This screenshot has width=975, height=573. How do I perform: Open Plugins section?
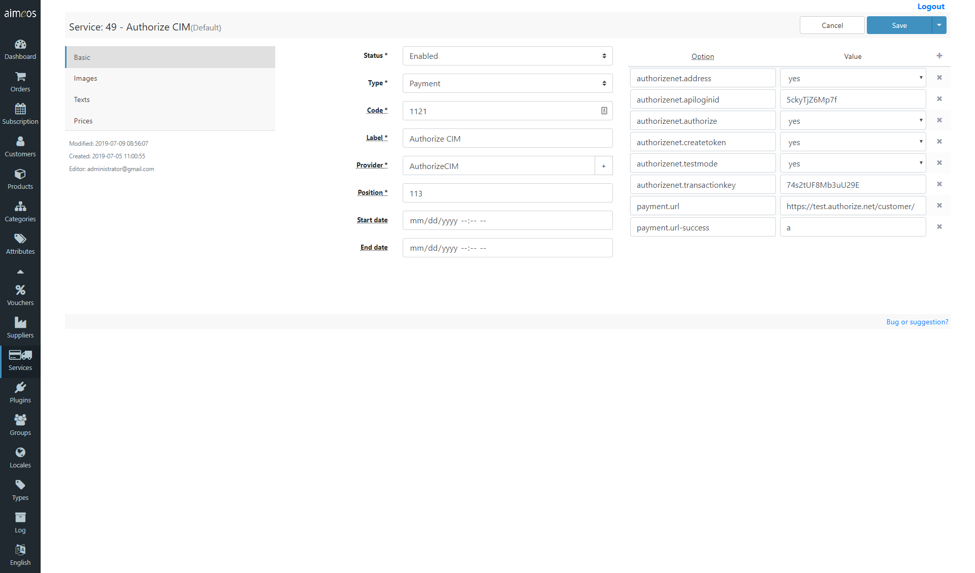tap(20, 393)
